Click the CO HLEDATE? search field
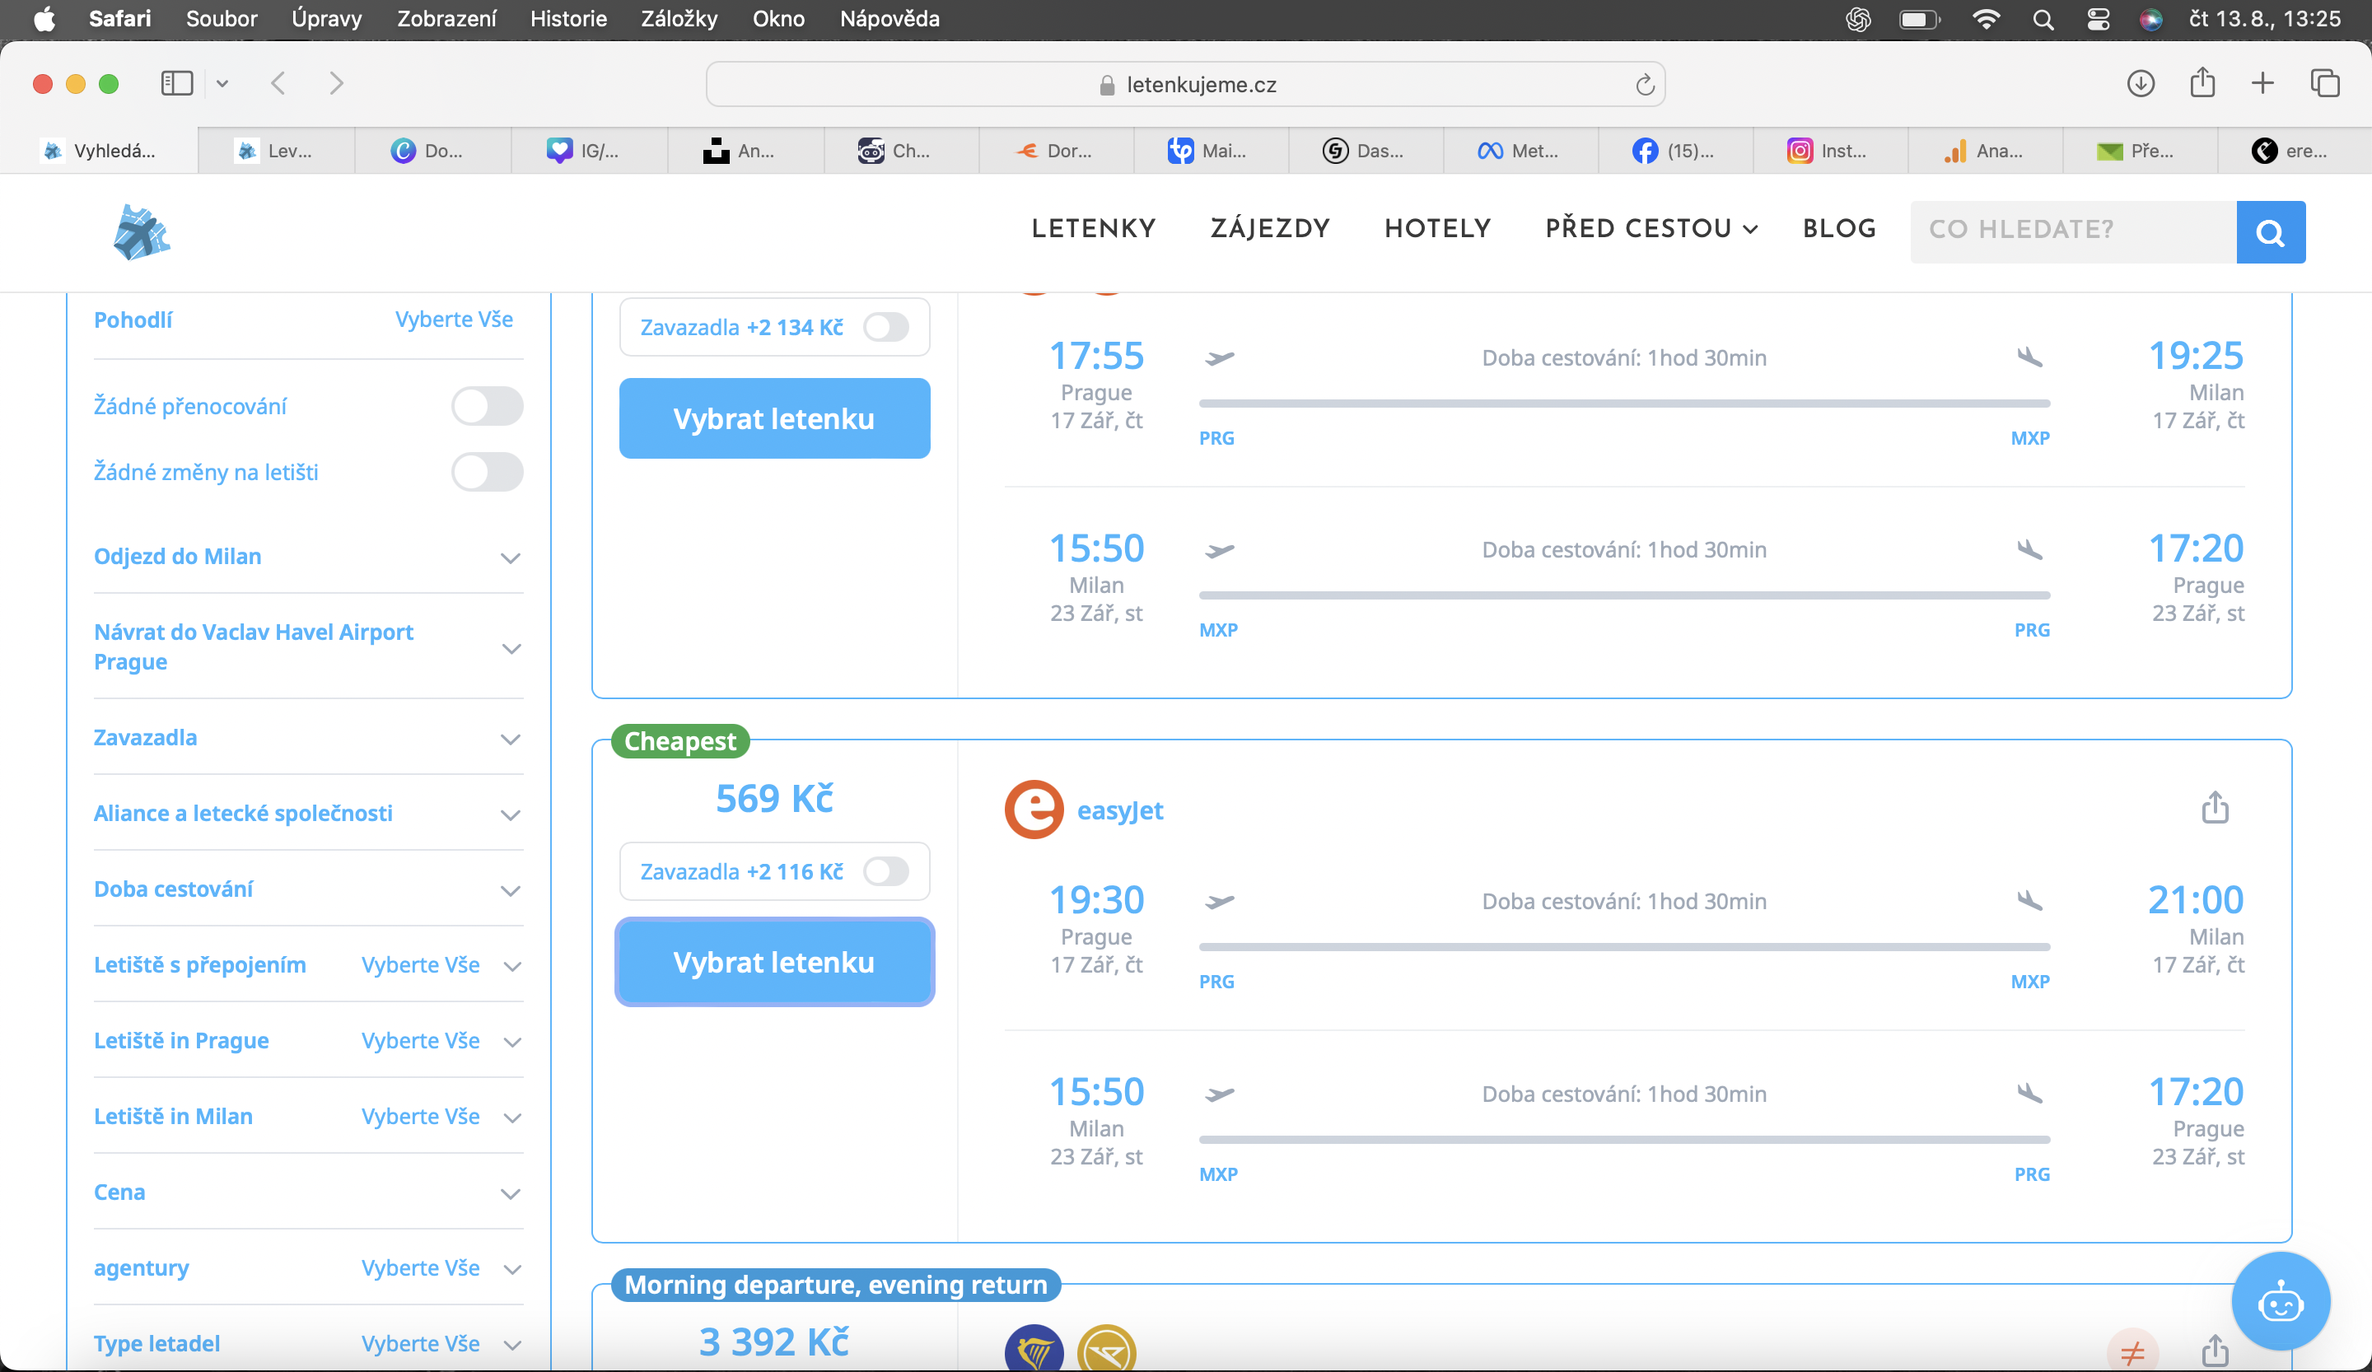 pos(2073,231)
